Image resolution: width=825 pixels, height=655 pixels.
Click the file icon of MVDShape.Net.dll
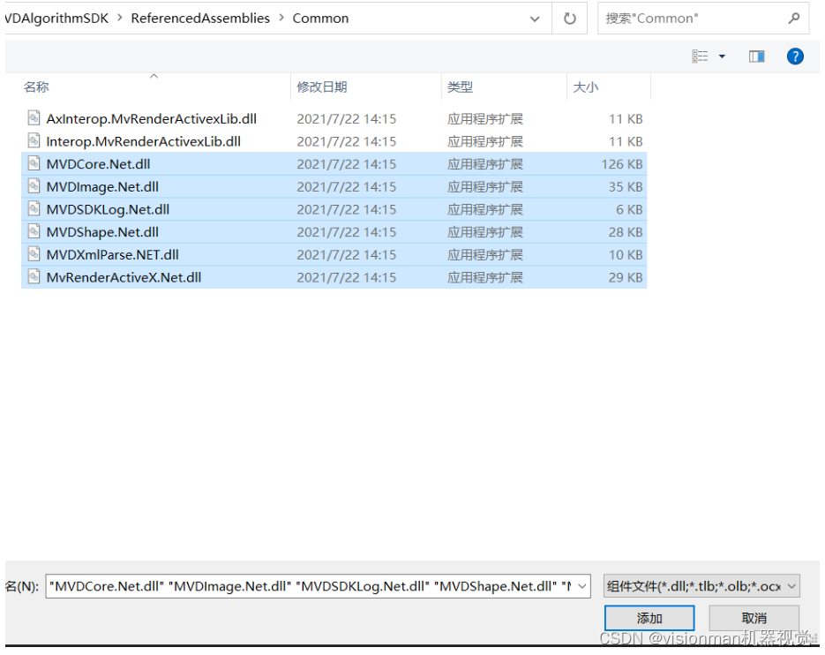click(x=34, y=231)
